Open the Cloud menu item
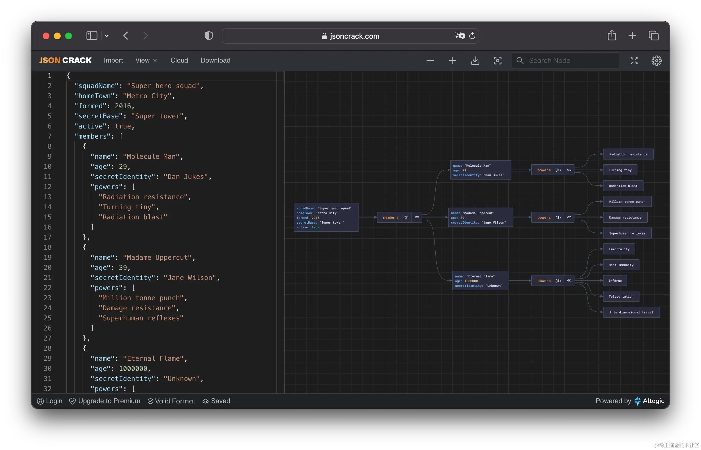Viewport: 701px width, 450px height. (179, 60)
